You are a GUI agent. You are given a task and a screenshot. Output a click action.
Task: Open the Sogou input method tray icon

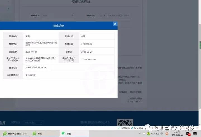pyautogui.click(x=167, y=134)
